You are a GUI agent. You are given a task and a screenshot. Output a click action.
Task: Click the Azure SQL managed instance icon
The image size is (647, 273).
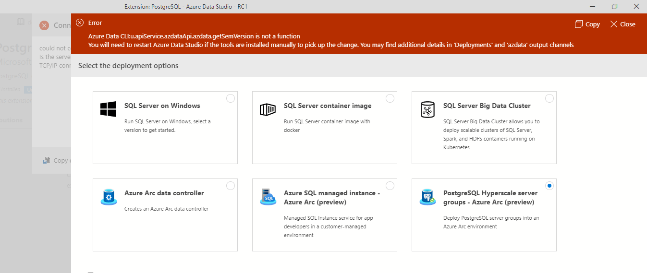pyautogui.click(x=268, y=197)
